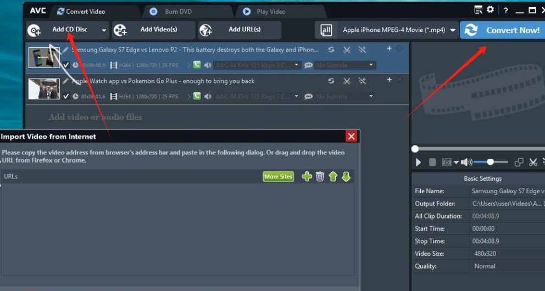545x291 pixels.
Task: Click the Quality value Normal
Action: tap(485, 266)
